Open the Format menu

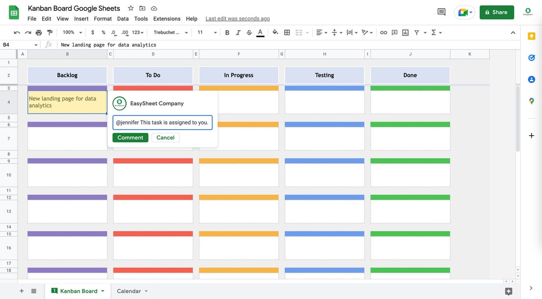point(103,19)
